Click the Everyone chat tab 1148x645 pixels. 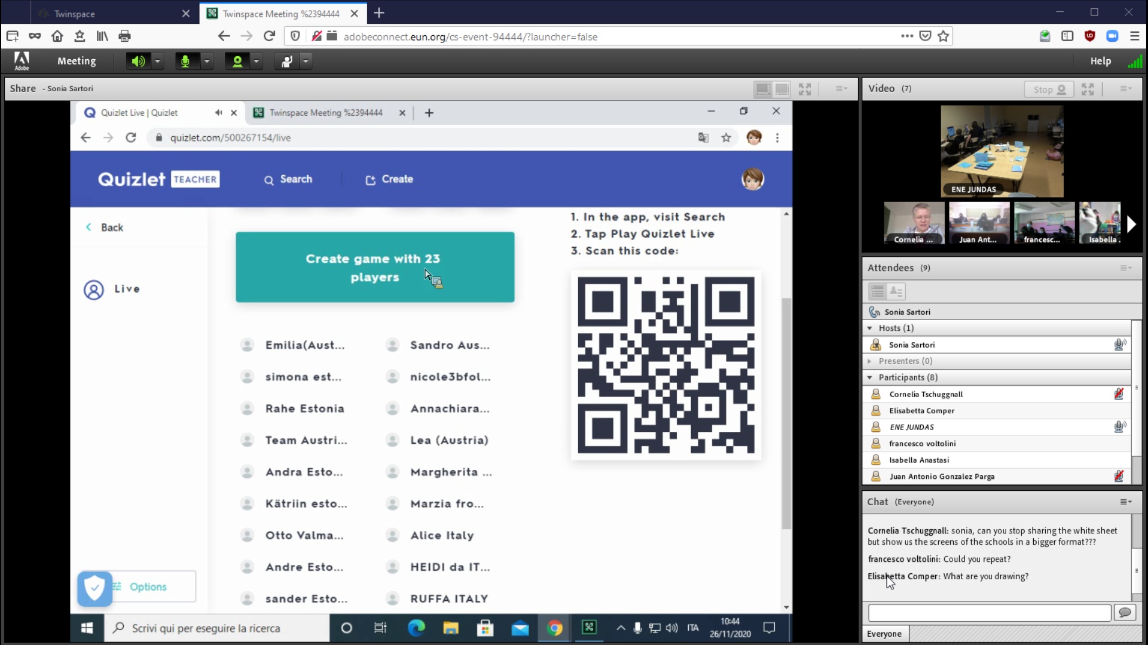click(884, 634)
